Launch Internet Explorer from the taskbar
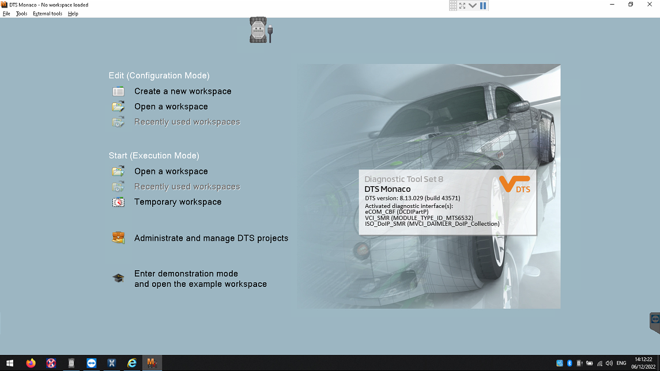 (132, 363)
